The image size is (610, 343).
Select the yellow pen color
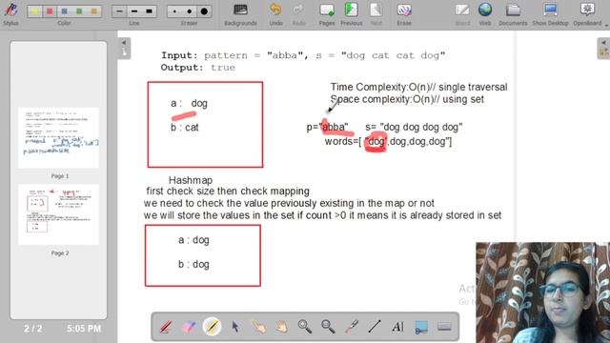tap(35, 11)
